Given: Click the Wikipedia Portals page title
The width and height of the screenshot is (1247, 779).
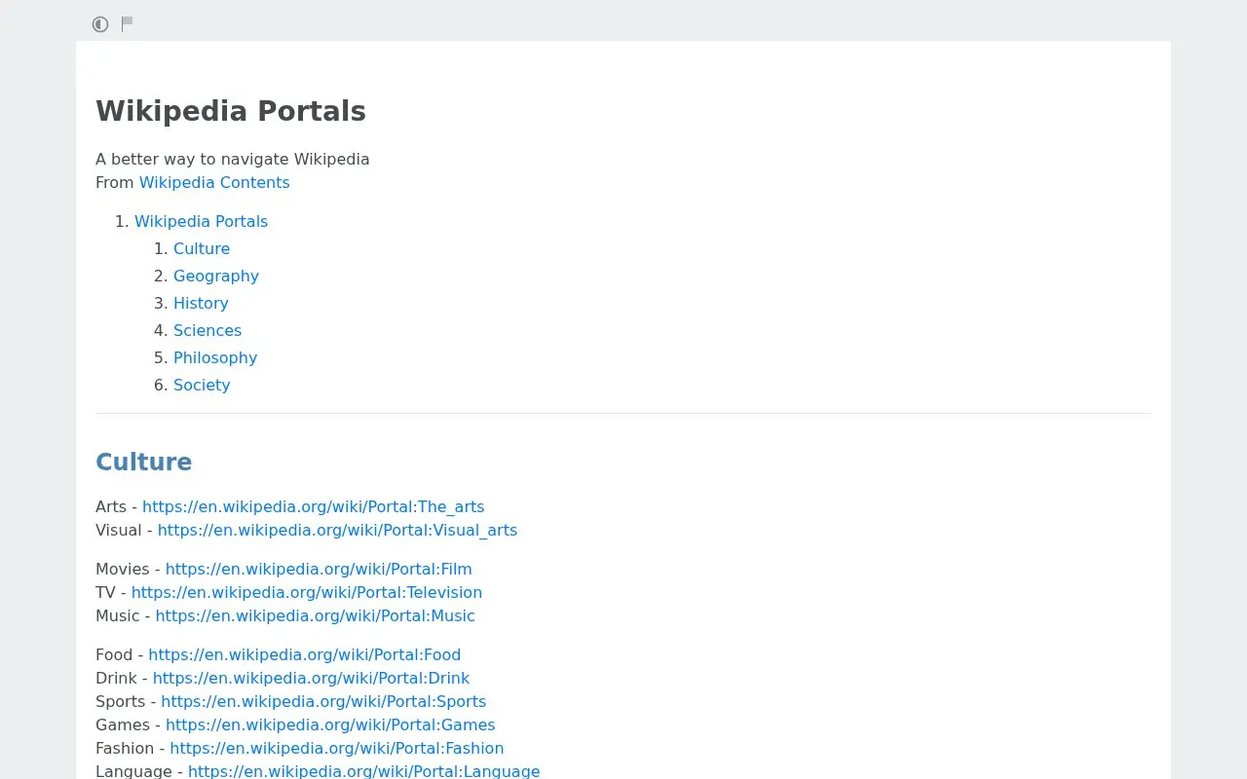Looking at the screenshot, I should [231, 111].
